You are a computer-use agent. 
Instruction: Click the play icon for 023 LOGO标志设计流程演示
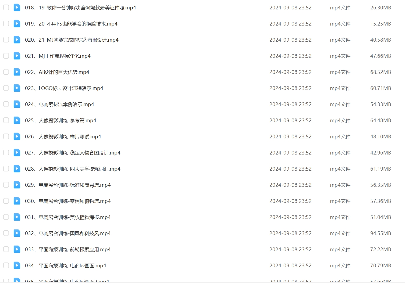click(x=17, y=88)
